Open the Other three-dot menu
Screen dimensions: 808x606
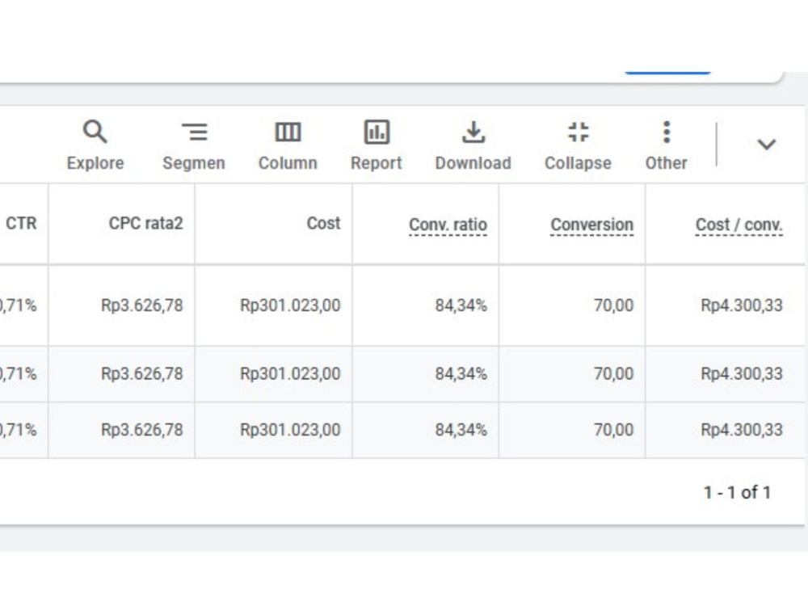tap(667, 132)
